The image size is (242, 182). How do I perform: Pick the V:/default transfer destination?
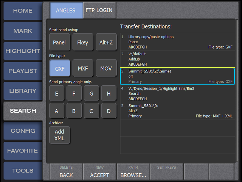(x=177, y=59)
